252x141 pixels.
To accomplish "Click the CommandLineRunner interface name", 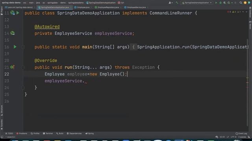I will point(171,13).
